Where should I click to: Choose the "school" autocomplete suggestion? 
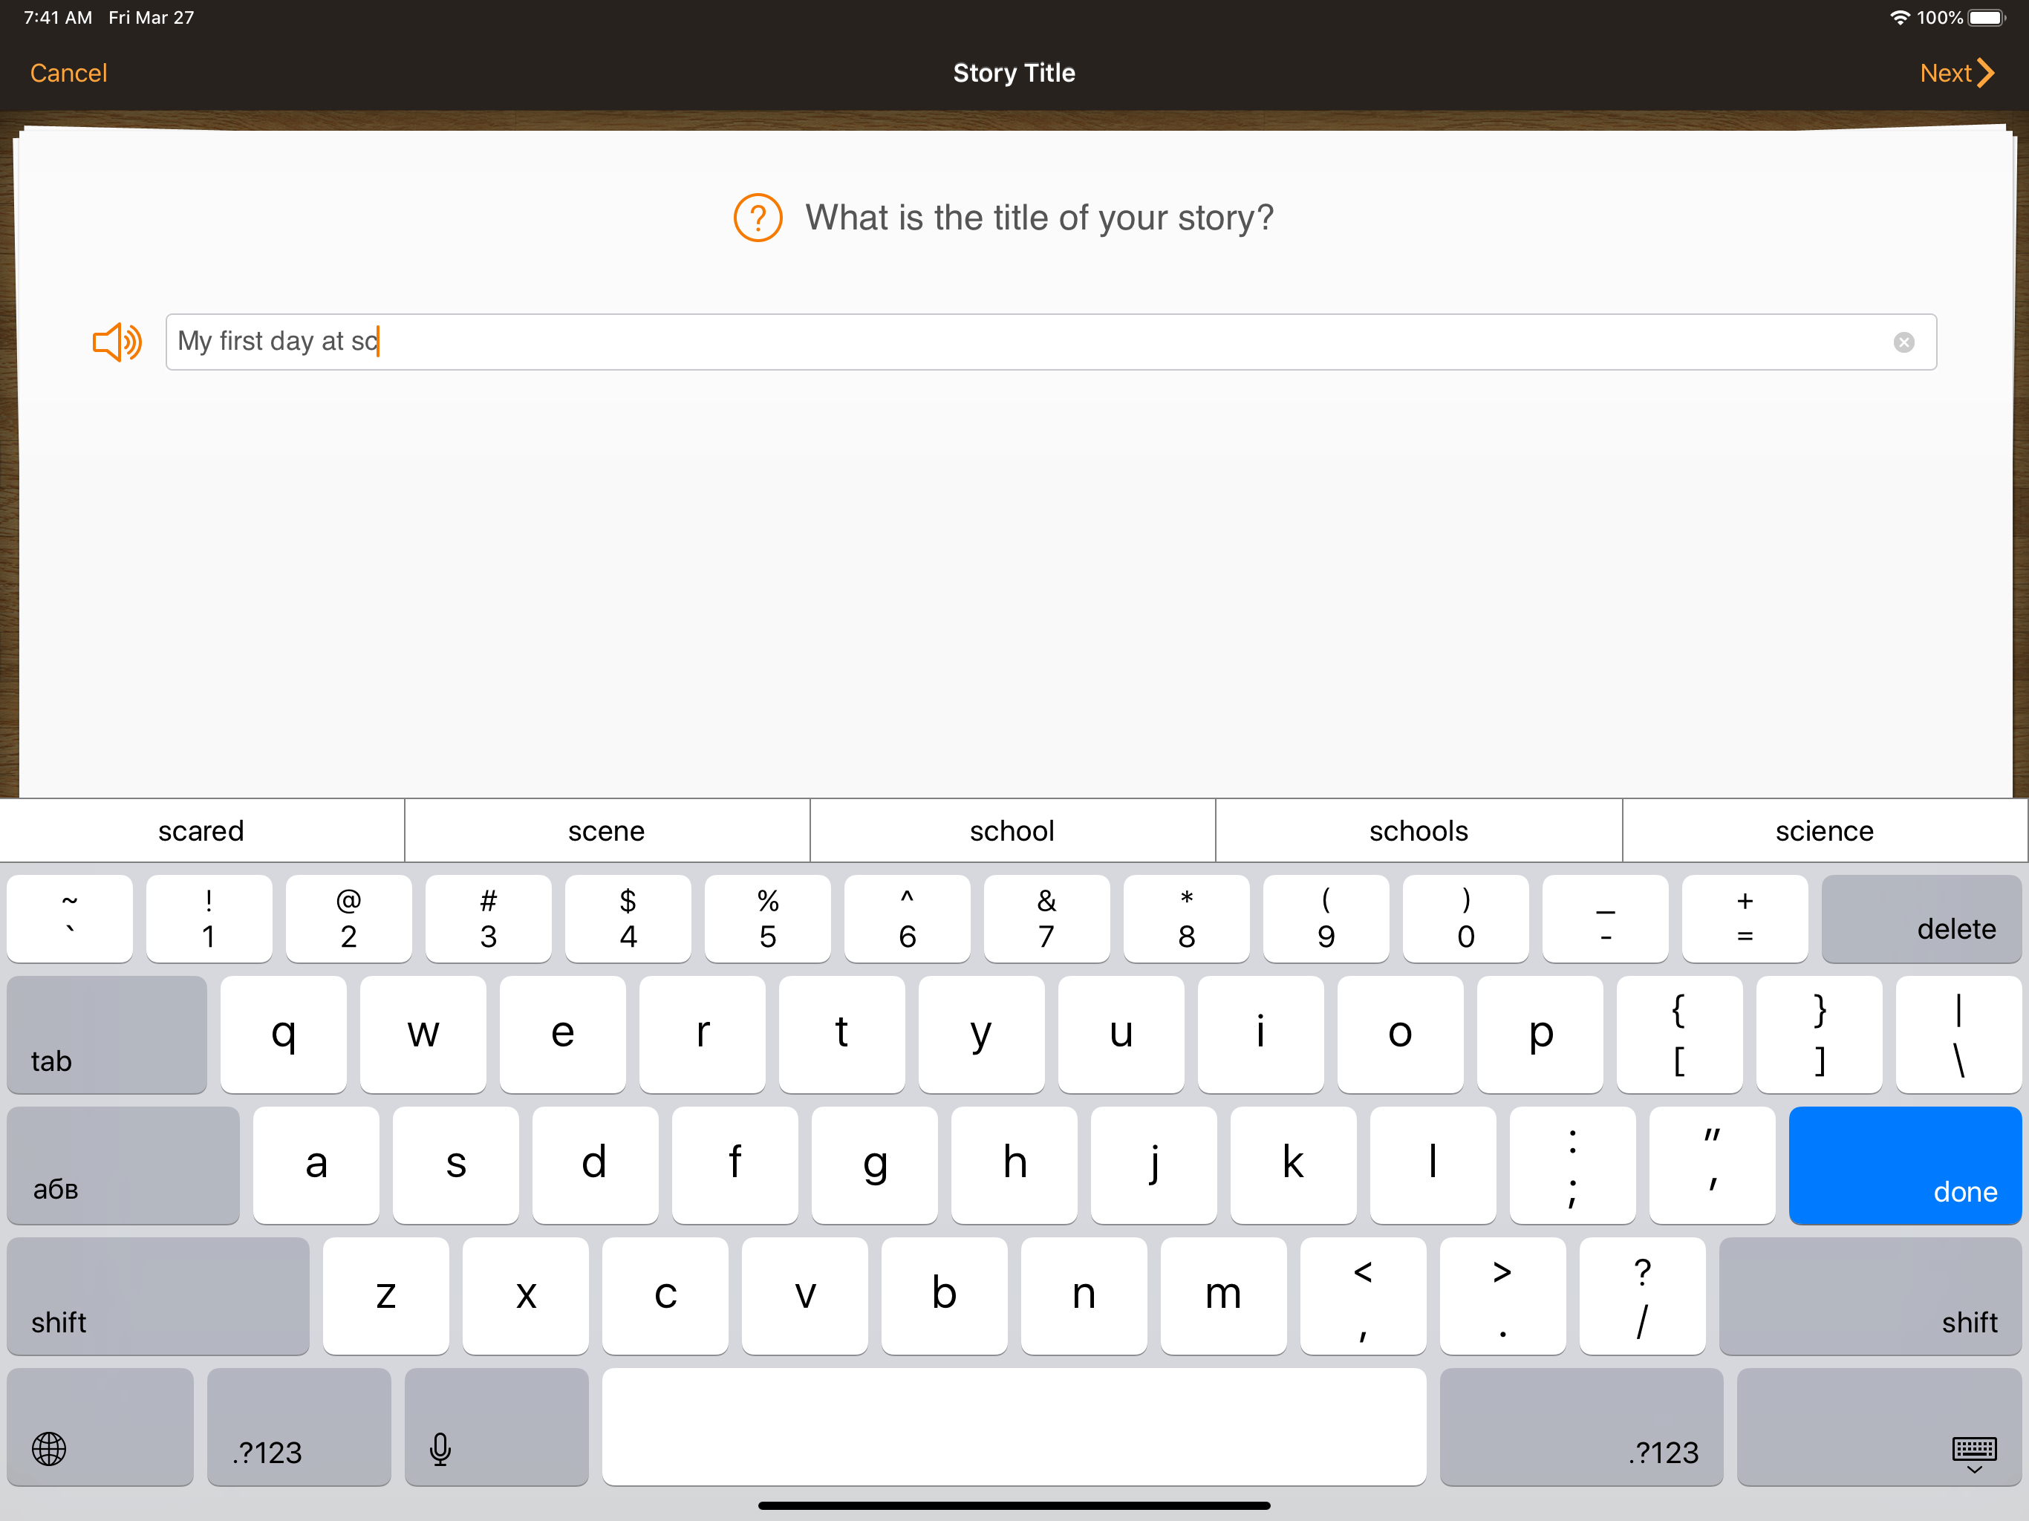coord(1012,831)
